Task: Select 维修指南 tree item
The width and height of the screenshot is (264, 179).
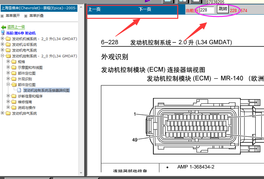Action: coord(25,102)
